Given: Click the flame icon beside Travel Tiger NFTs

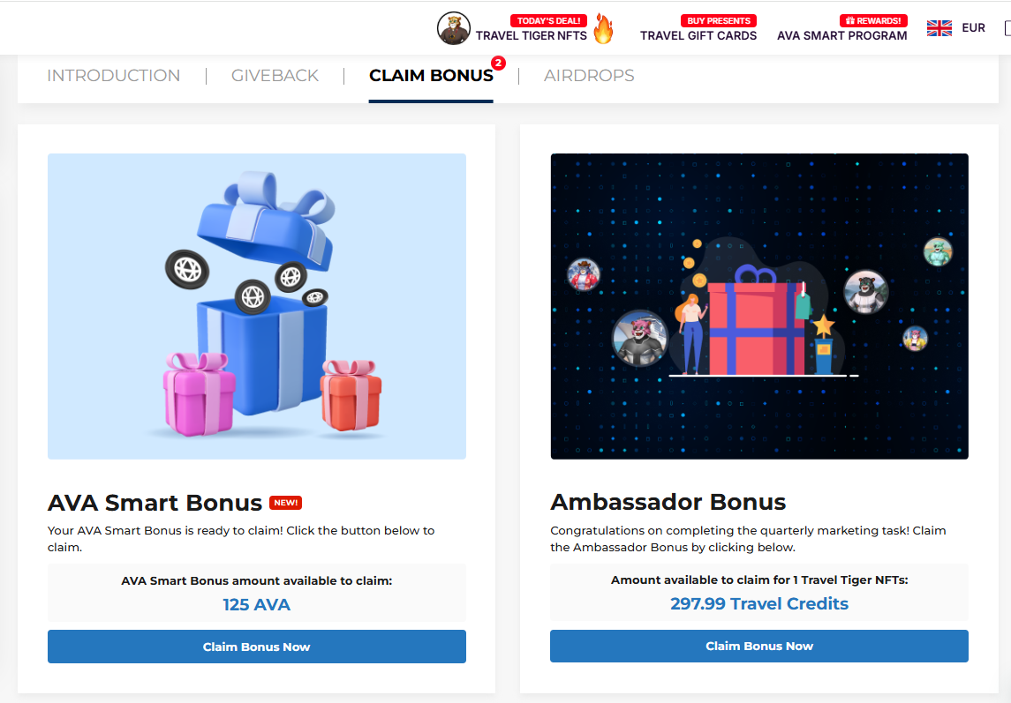Looking at the screenshot, I should tap(603, 29).
